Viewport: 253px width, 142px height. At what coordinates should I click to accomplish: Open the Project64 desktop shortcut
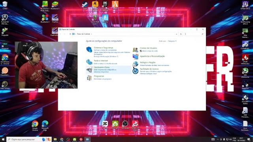tap(5, 32)
